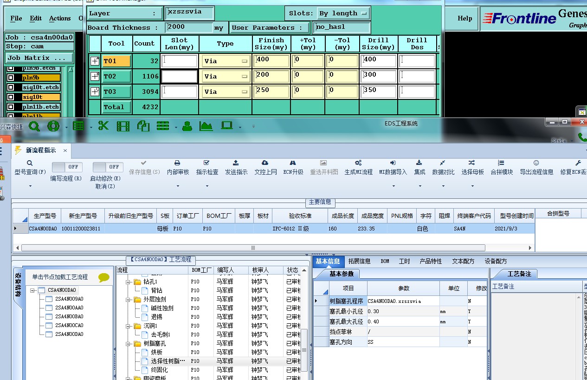Viewport: 587px width, 380px height.
Task: Click T01 tool button
Action: pyautogui.click(x=116, y=61)
